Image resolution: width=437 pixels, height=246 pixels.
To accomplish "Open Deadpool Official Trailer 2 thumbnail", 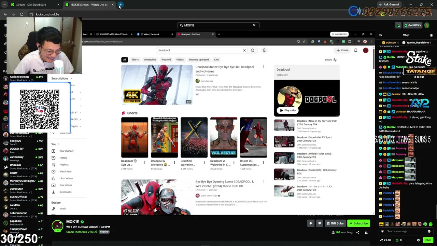I will pyautogui.click(x=284, y=158).
